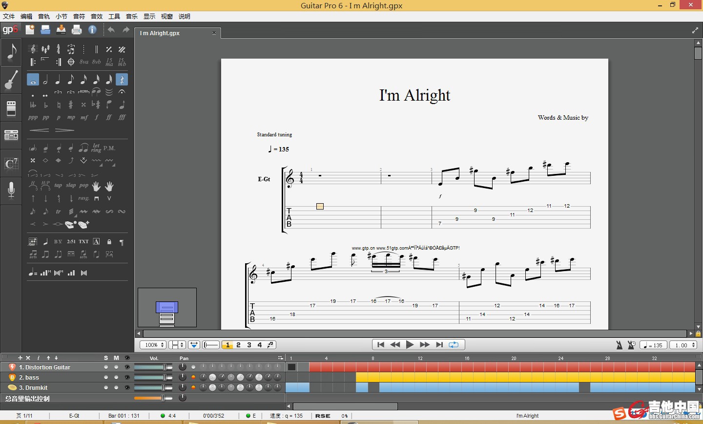Mute the bass track

click(x=116, y=378)
